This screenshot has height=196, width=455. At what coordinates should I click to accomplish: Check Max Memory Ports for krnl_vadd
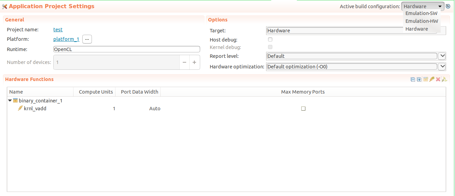(303, 109)
